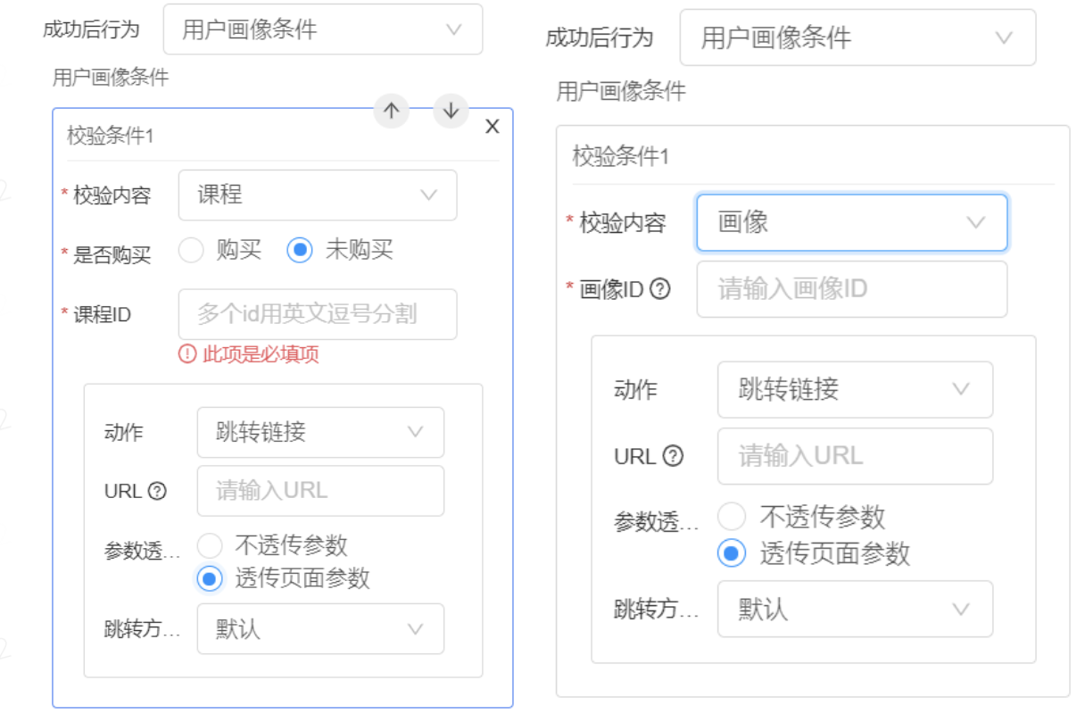Choose 透传页面参数 in the 画像 panel
Image resolution: width=1085 pixels, height=714 pixels.
[732, 553]
